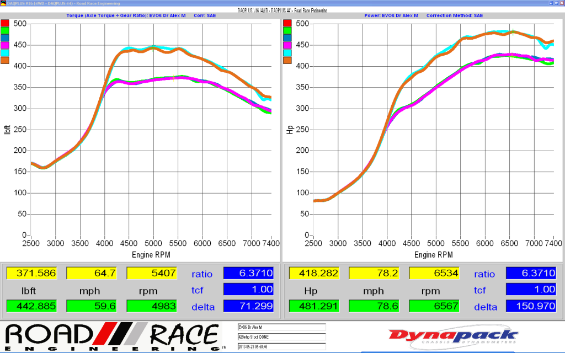Select the cyan run swatch in torque chart

[4, 53]
